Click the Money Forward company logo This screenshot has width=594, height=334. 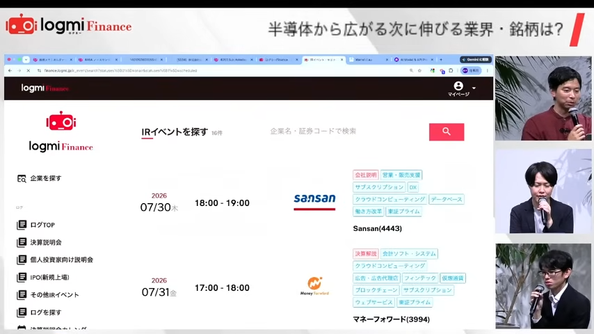314,286
